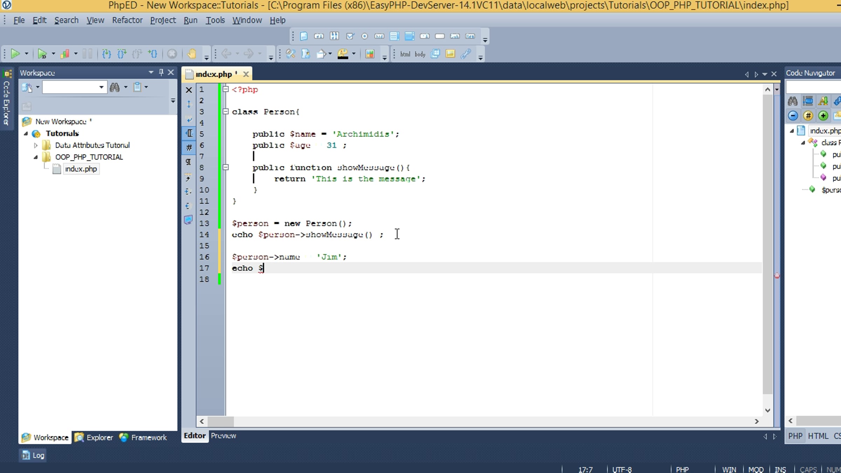Switch to the Preview tab

point(223,436)
